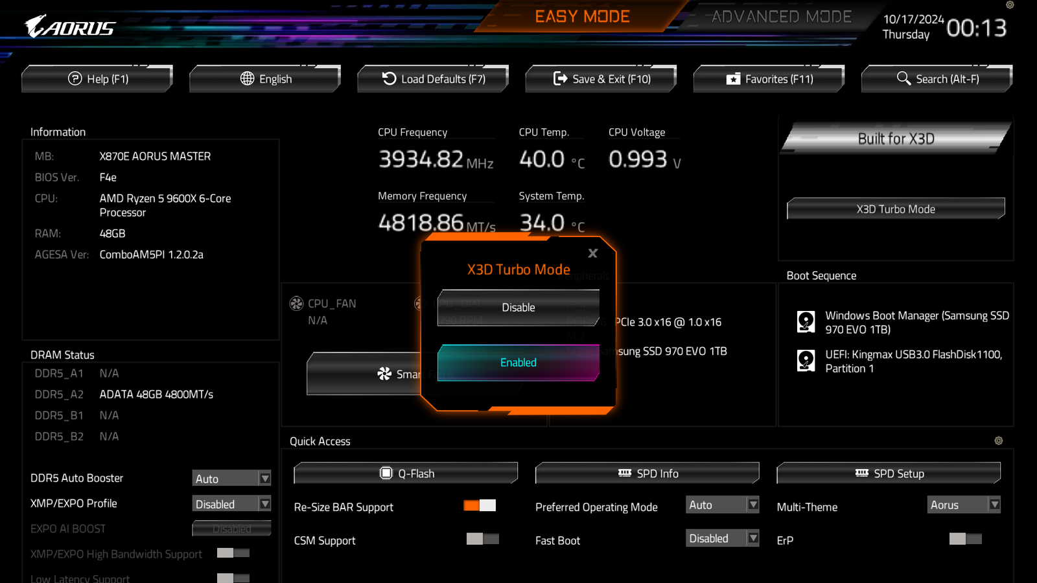
Task: Switch to the Easy Mode tab
Action: [582, 16]
